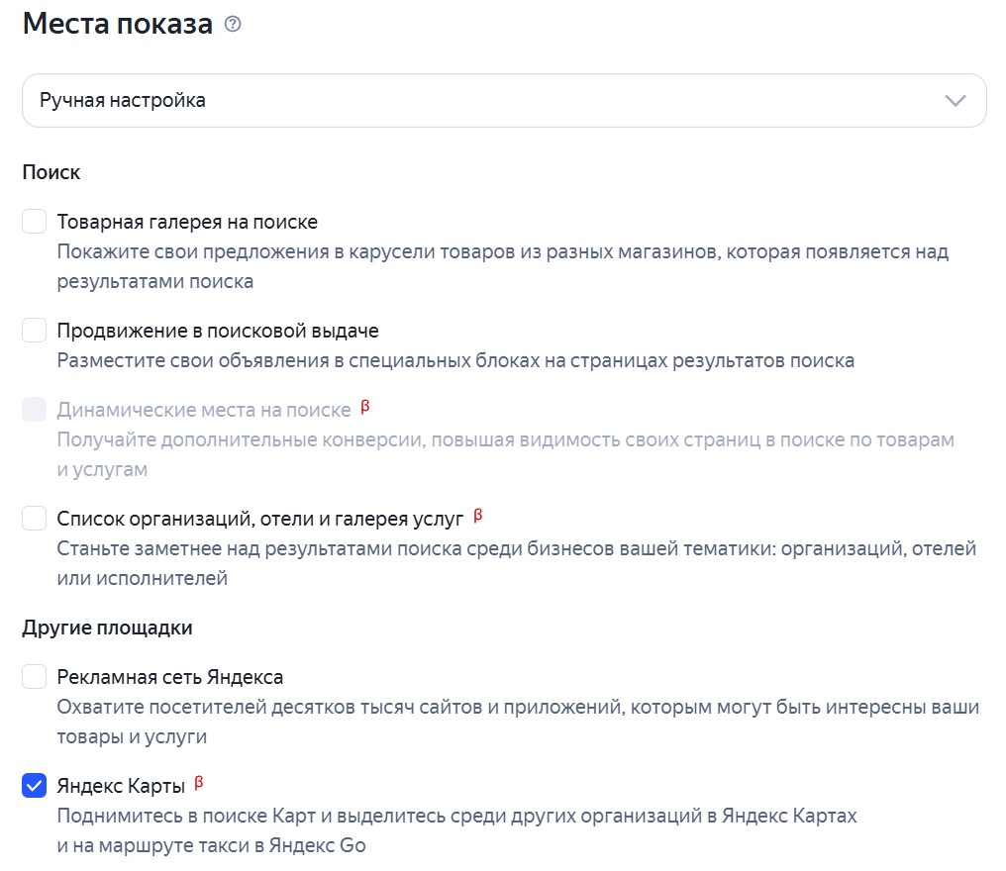Check Продвижение в поисковой выдаче option
This screenshot has width=1006, height=871.
[x=34, y=331]
